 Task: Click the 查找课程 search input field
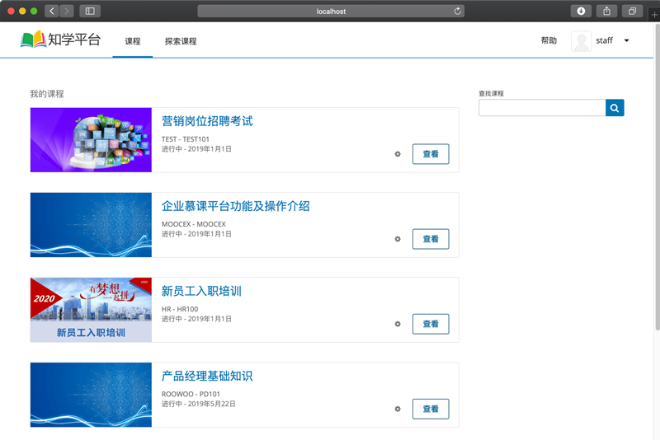tap(542, 108)
